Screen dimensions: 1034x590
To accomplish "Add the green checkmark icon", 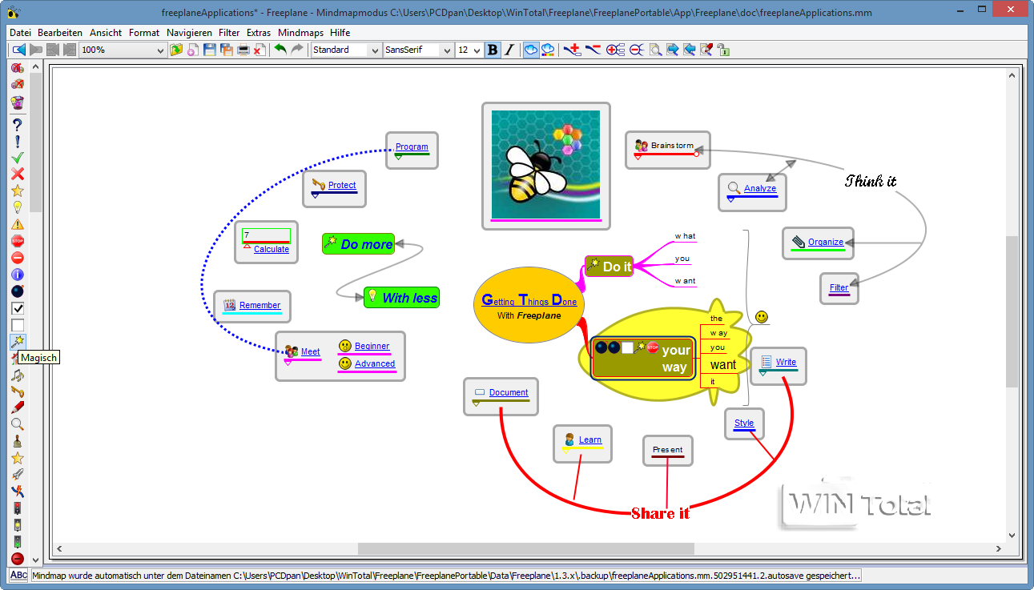I will tap(17, 159).
